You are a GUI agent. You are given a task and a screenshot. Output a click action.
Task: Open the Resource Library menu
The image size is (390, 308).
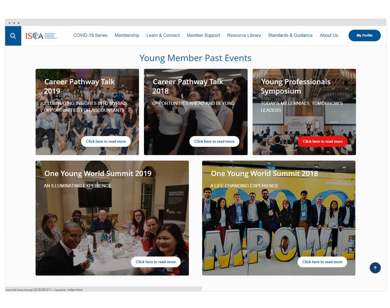pos(244,35)
